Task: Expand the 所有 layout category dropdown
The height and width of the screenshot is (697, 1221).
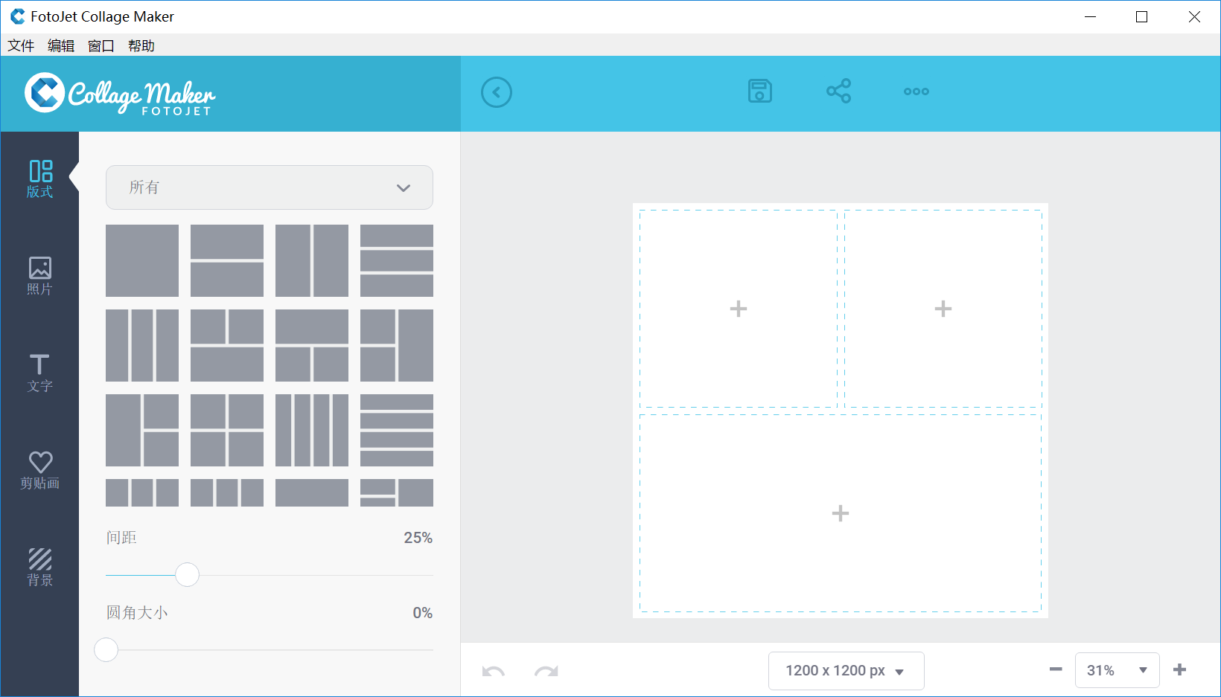Action: (x=269, y=187)
